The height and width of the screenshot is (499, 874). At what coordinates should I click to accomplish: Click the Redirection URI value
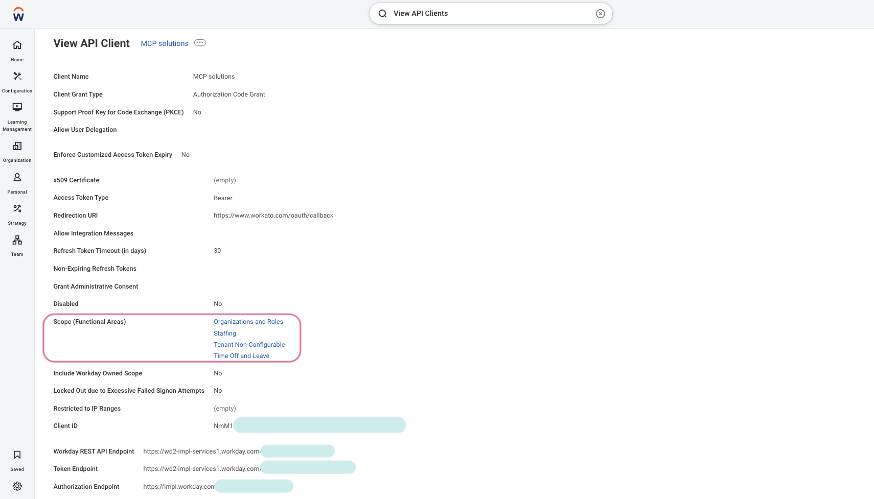(273, 216)
